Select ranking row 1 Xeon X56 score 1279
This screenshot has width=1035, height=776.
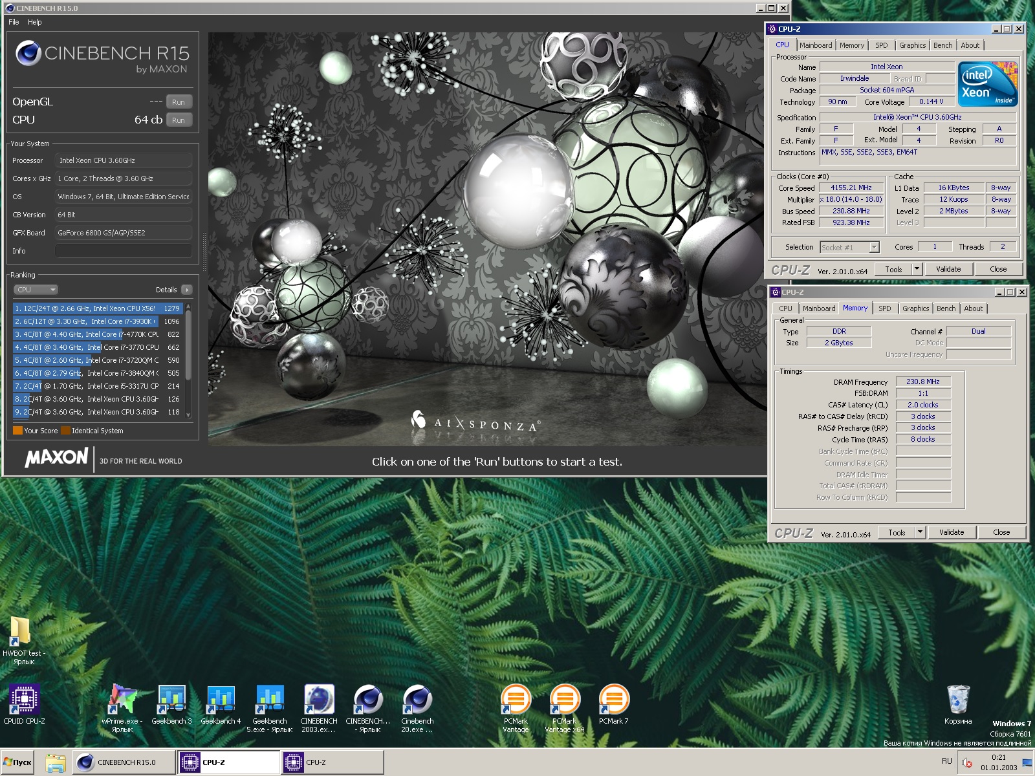[x=98, y=308]
